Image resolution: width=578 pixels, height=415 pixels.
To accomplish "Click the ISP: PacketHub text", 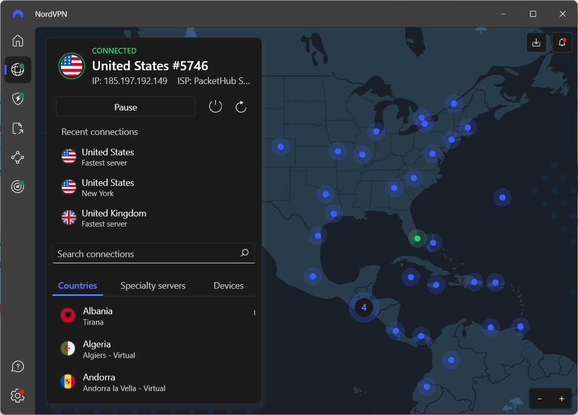I will [213, 81].
